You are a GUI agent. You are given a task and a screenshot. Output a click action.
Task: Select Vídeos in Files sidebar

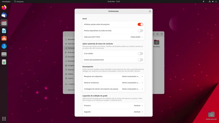(69, 74)
